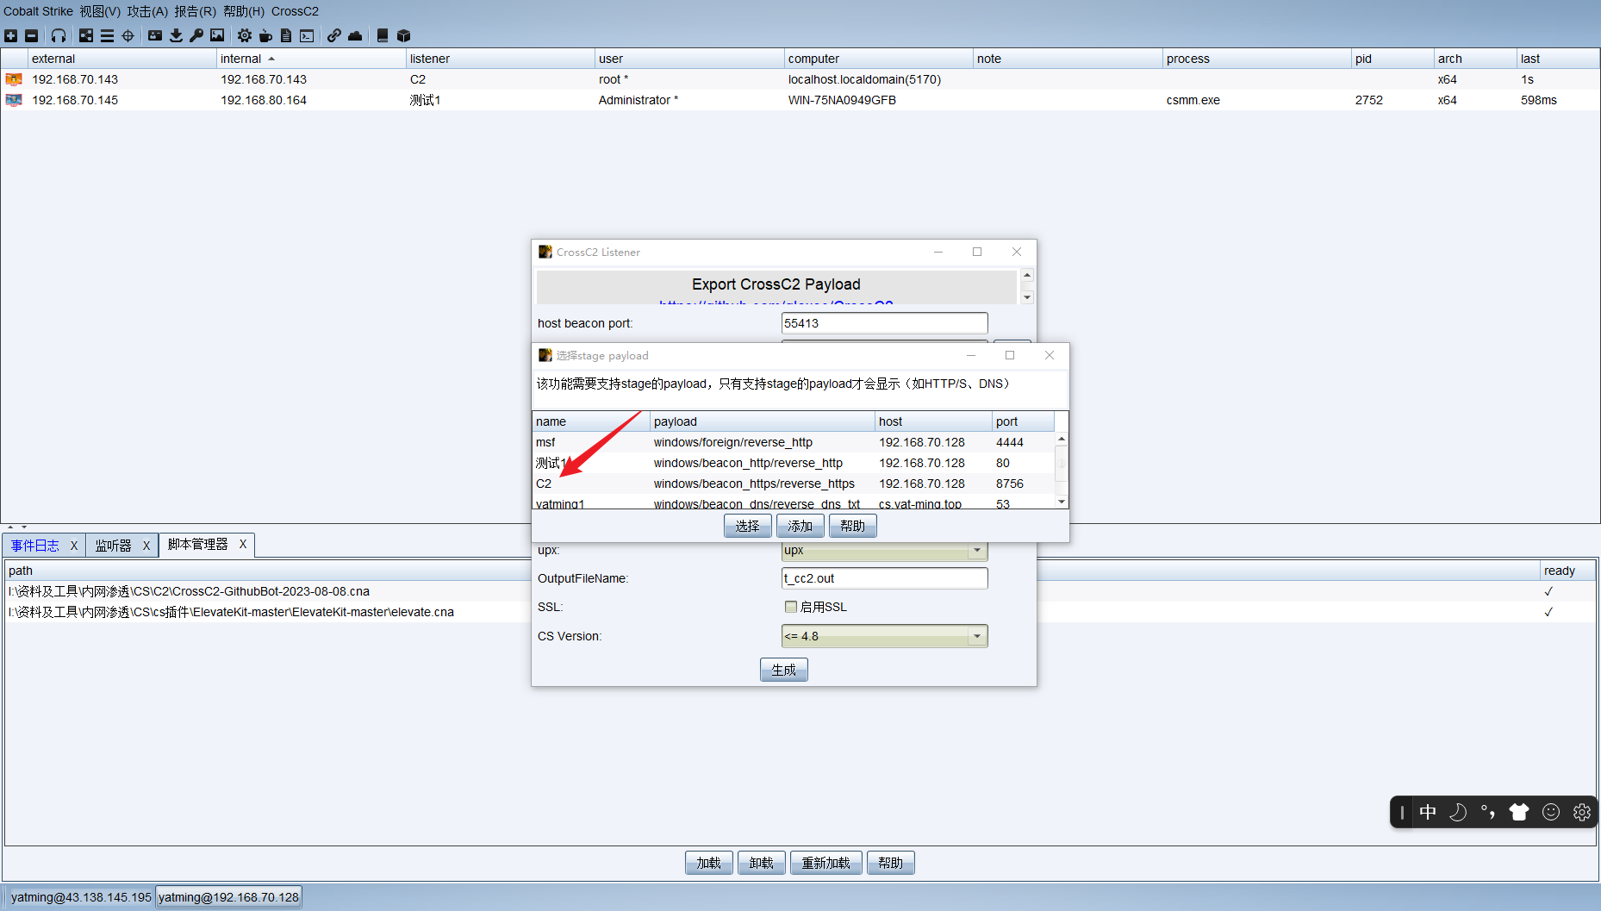This screenshot has width=1601, height=911.
Task: Open the IME emoji smiley icon
Action: coord(1551,812)
